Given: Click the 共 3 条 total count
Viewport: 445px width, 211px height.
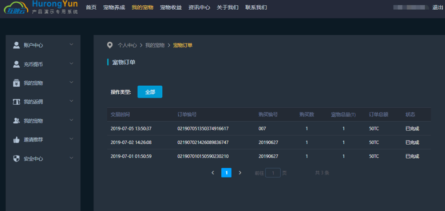Looking at the screenshot, I should pos(322,172).
